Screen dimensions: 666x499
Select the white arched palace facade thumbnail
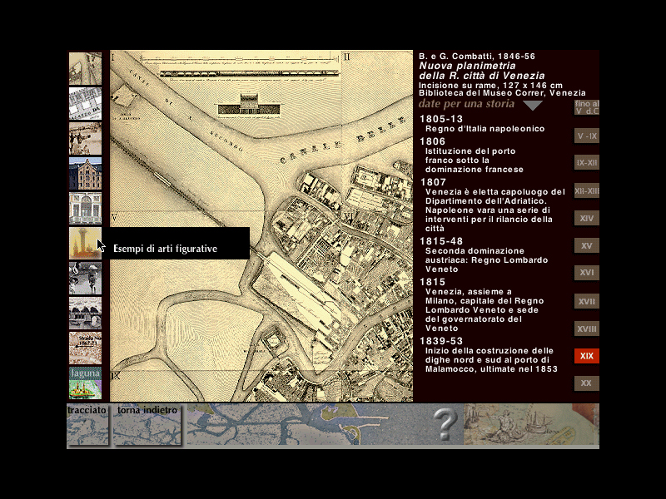tap(86, 209)
